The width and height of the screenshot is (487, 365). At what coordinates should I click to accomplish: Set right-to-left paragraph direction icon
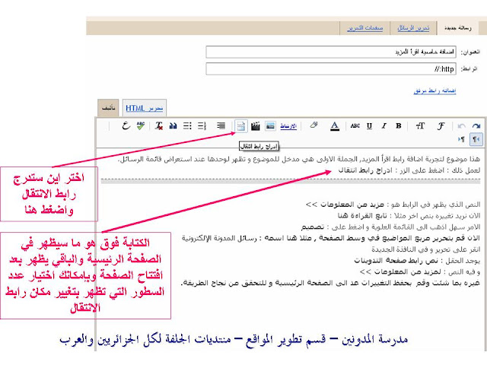pos(476,139)
